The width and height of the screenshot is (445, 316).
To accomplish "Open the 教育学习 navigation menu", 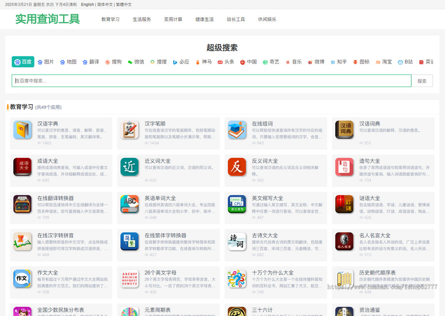I will [111, 19].
